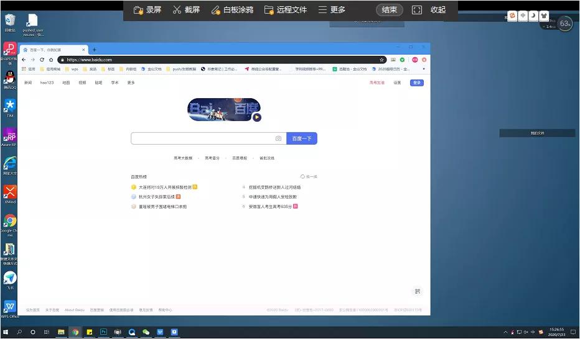The width and height of the screenshot is (580, 339).
Task: Take a screenshot with 截屏
Action: pyautogui.click(x=186, y=10)
